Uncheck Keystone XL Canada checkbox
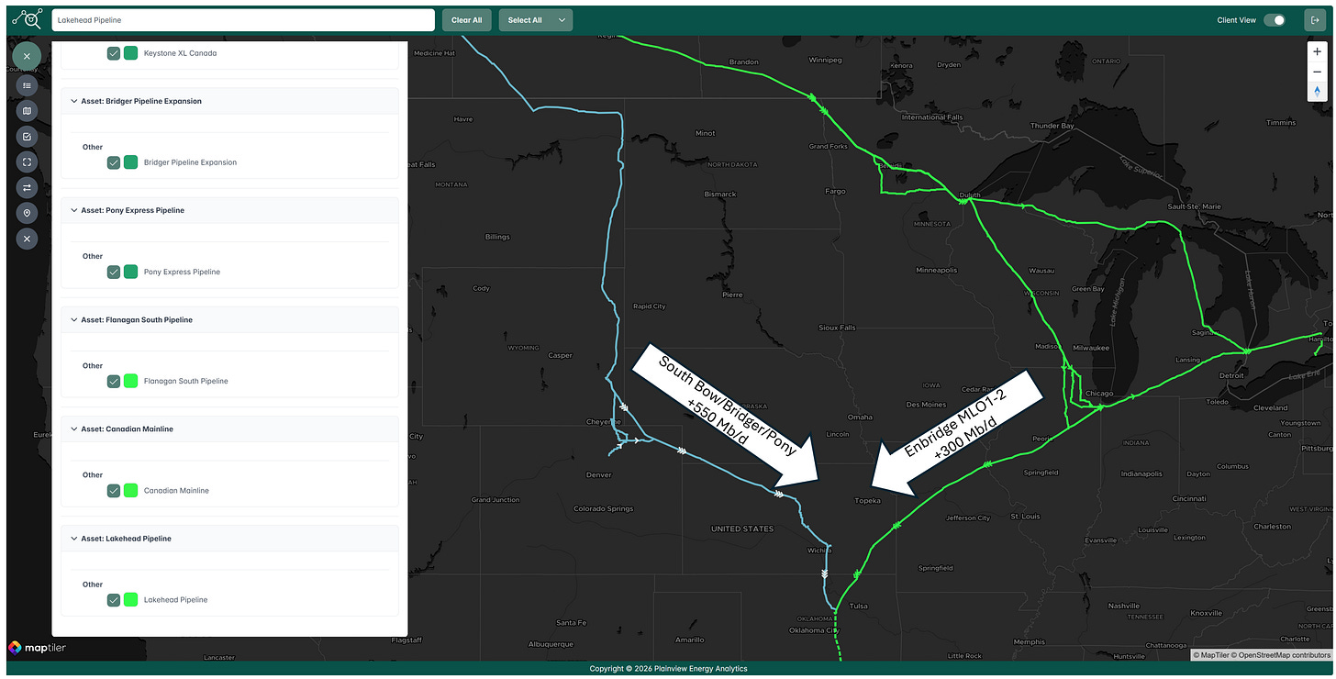Screen dimensions: 1336x679 pyautogui.click(x=114, y=53)
